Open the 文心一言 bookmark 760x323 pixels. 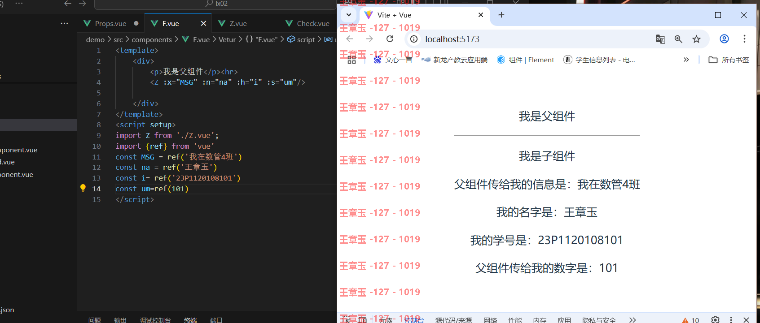pos(393,60)
